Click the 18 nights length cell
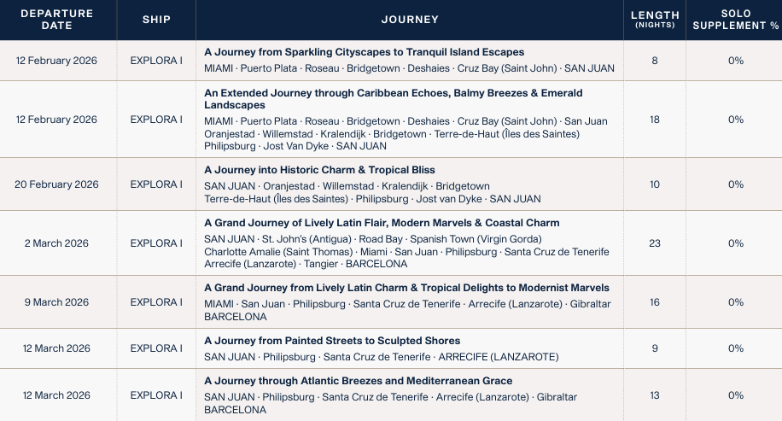This screenshot has height=421, width=782. (655, 120)
